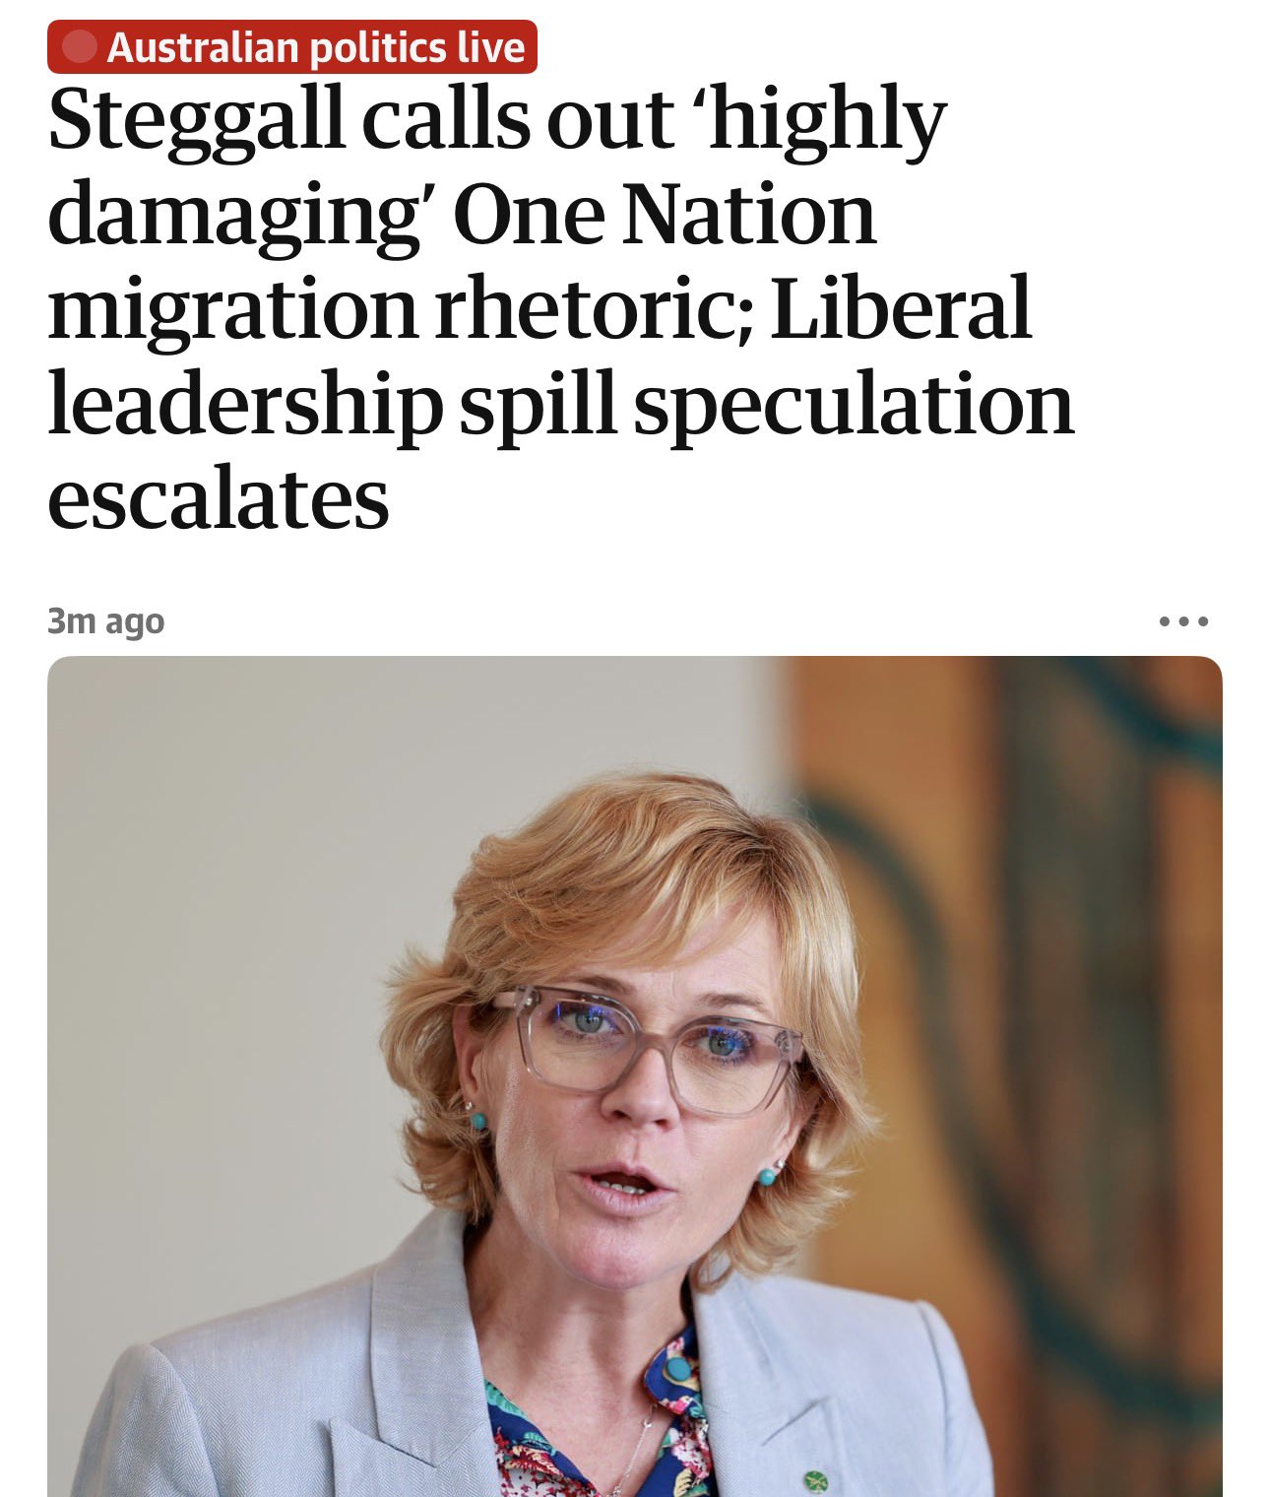Click the word 'escalates' in the headline
The image size is (1270, 1497).
[218, 498]
